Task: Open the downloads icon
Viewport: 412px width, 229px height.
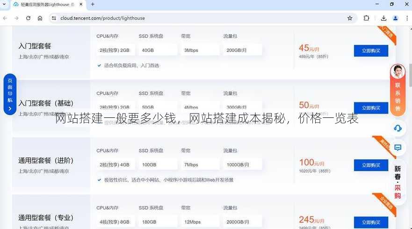Action: point(383,18)
